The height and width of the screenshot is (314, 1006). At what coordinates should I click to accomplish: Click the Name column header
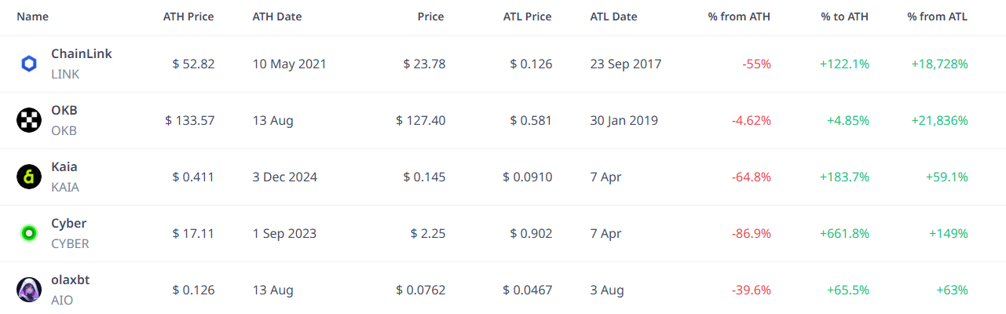coord(32,16)
